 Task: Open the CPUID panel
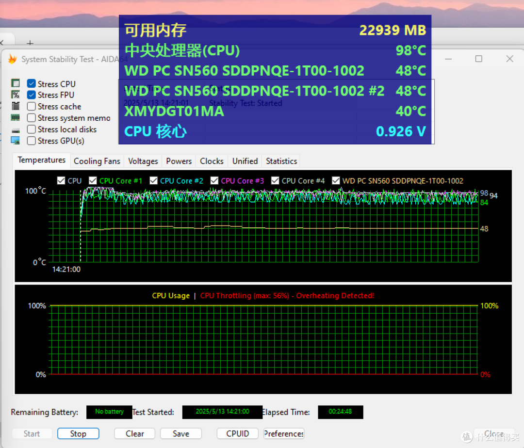pos(238,433)
